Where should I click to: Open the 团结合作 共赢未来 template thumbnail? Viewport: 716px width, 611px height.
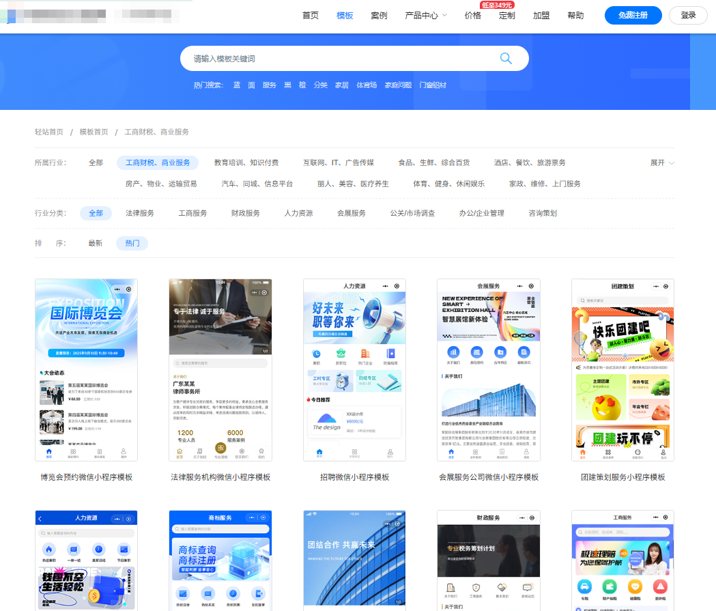pos(354,560)
